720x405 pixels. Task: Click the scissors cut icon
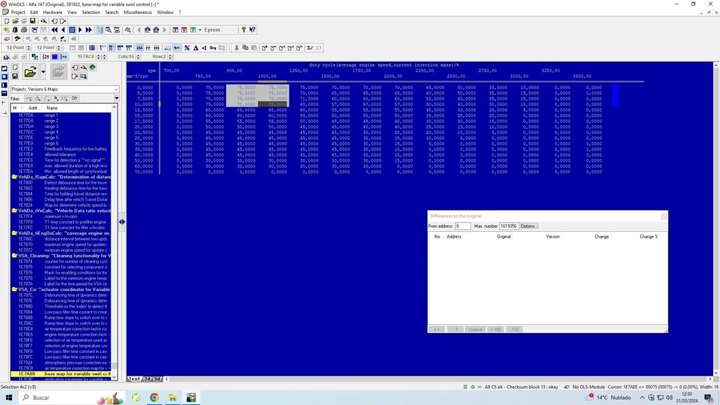point(237,48)
